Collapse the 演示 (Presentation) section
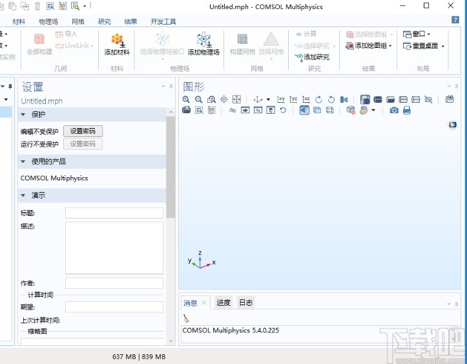Viewport: 467px width, 364px height. click(x=23, y=195)
